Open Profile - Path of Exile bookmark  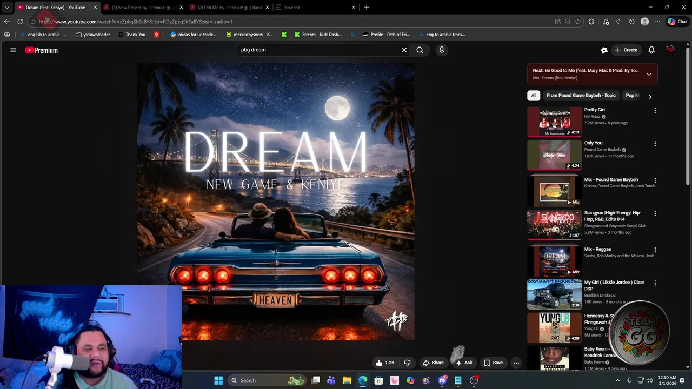click(x=386, y=35)
